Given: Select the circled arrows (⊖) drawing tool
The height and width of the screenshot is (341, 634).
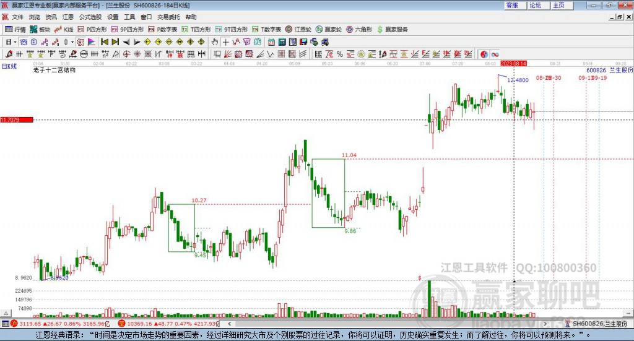Looking at the screenshot, I should coord(84,54).
